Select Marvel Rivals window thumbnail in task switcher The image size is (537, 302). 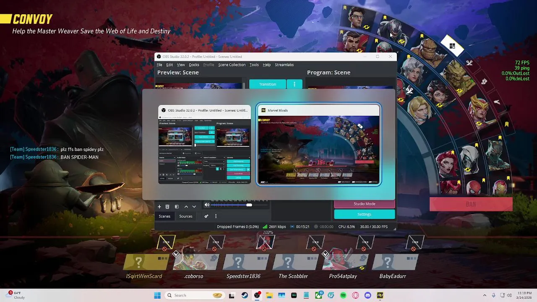point(319,145)
